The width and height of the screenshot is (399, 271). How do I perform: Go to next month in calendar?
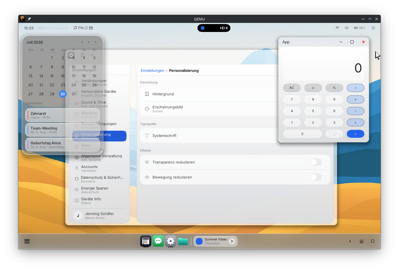pyautogui.click(x=96, y=42)
